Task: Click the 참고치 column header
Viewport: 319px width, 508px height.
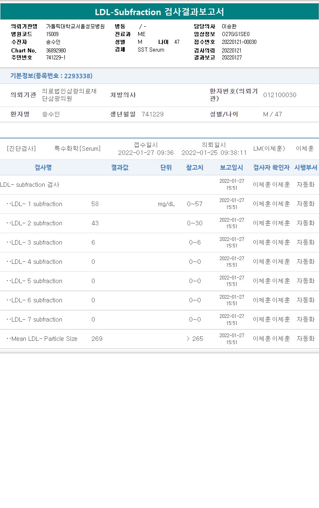Action: tap(195, 167)
